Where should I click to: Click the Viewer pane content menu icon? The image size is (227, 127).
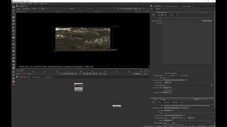(17, 6)
